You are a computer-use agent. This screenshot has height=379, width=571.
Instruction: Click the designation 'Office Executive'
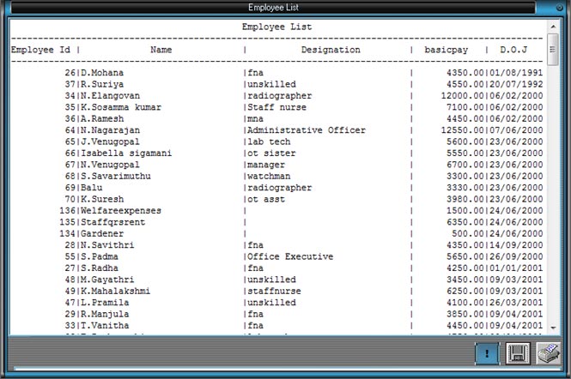pos(290,256)
